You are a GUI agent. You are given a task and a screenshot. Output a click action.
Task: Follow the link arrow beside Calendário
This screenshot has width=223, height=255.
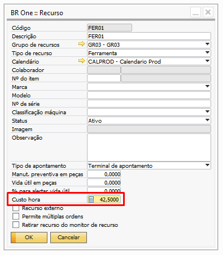coord(82,61)
